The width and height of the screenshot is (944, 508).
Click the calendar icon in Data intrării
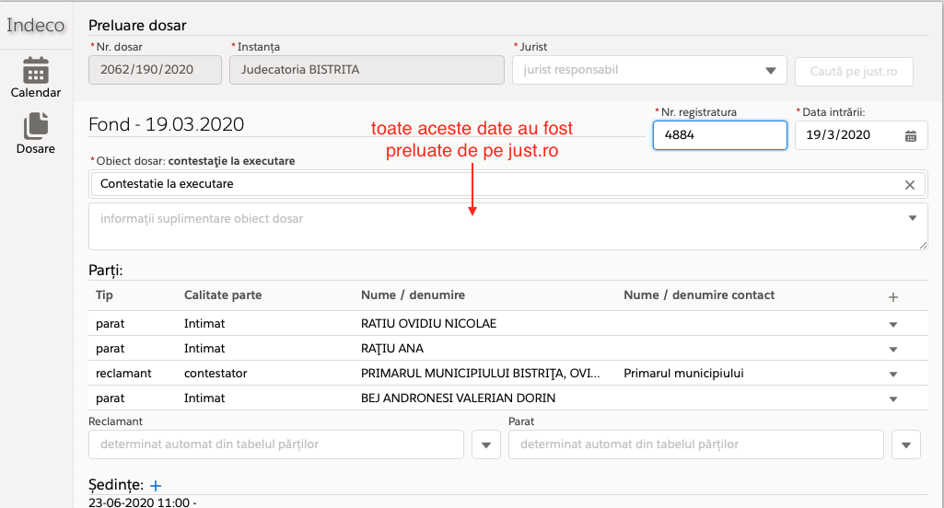click(x=910, y=136)
